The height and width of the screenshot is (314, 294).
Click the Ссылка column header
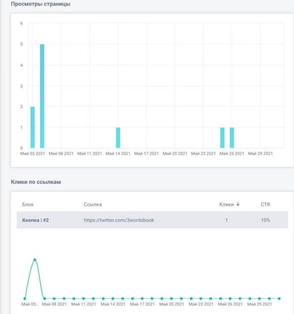pyautogui.click(x=93, y=204)
